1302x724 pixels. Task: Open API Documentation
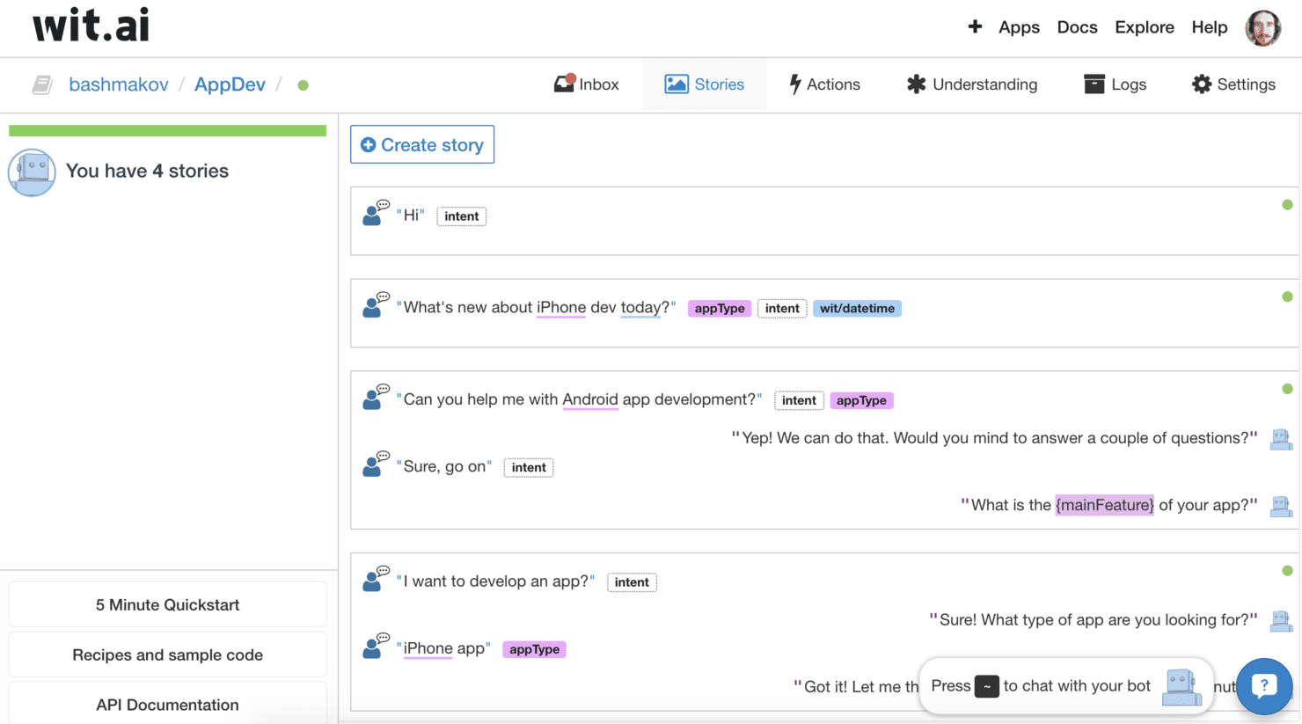coord(167,705)
